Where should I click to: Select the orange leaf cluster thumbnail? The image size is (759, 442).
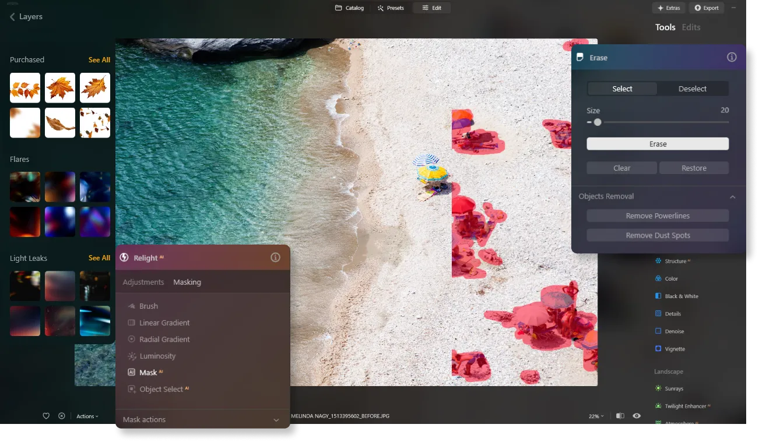25,88
